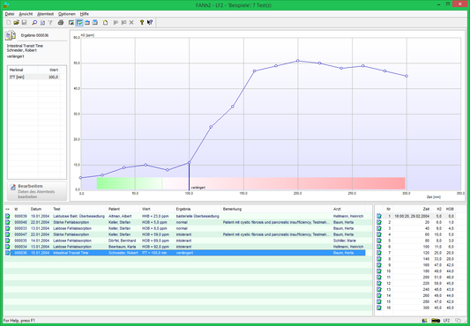Image resolution: width=470 pixels, height=326 pixels.
Task: Click the HOB column header
Action: (x=450, y=209)
